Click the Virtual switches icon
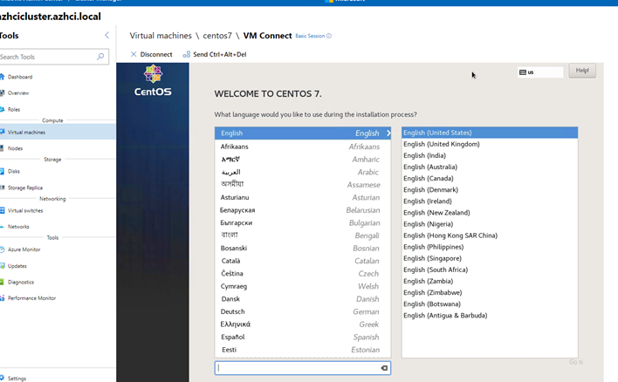Image resolution: width=618 pixels, height=382 pixels. coord(2,211)
